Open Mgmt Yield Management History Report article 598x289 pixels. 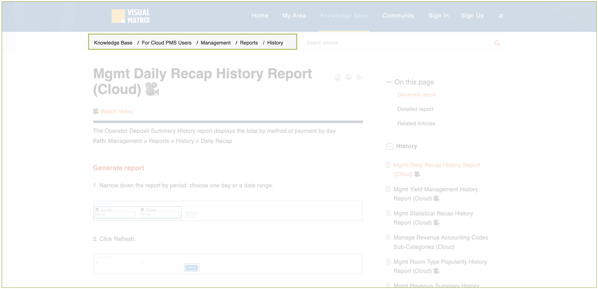[x=435, y=194]
